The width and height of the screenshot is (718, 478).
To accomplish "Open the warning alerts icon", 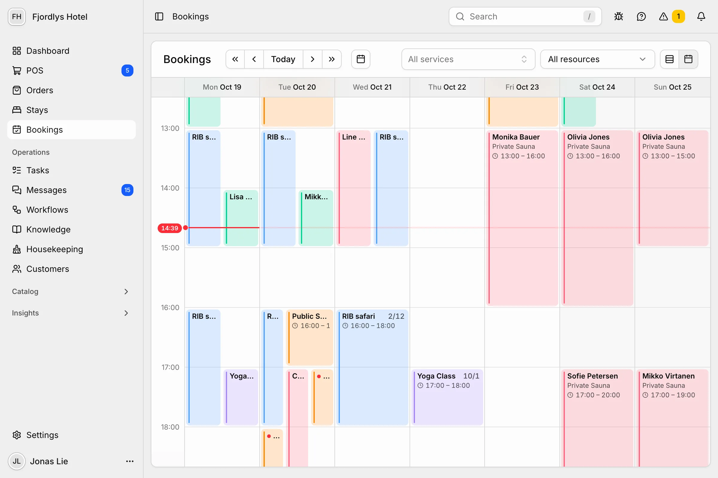I will pyautogui.click(x=663, y=16).
